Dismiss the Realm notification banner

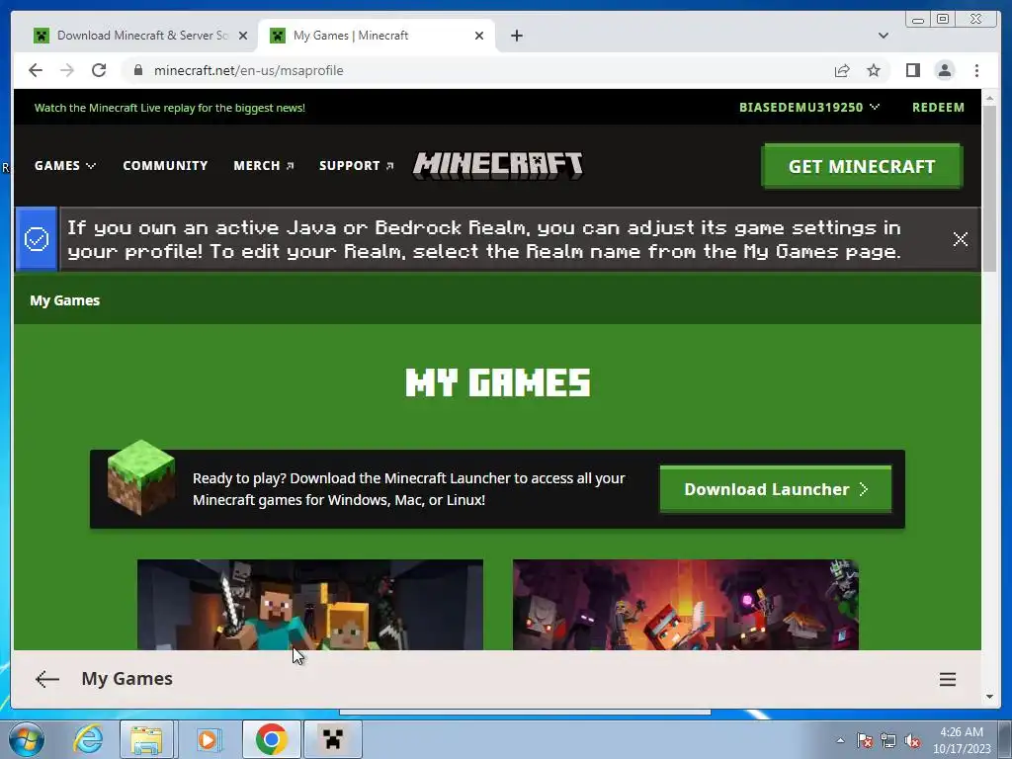click(960, 239)
